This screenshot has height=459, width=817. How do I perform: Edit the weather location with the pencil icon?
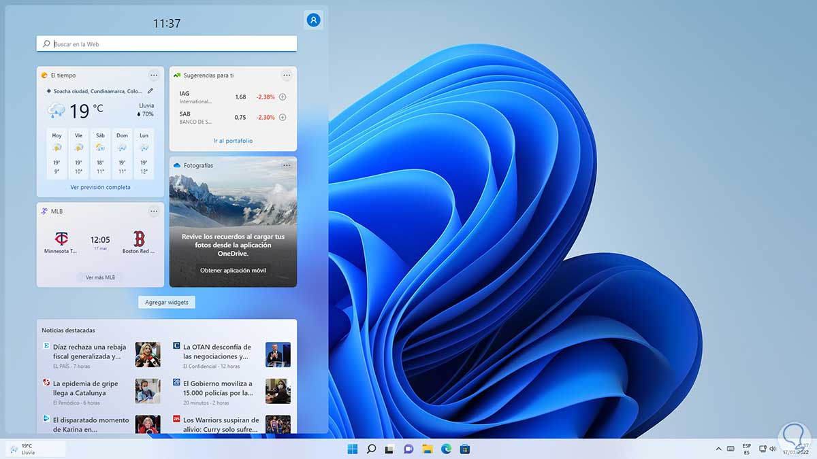pyautogui.click(x=150, y=90)
